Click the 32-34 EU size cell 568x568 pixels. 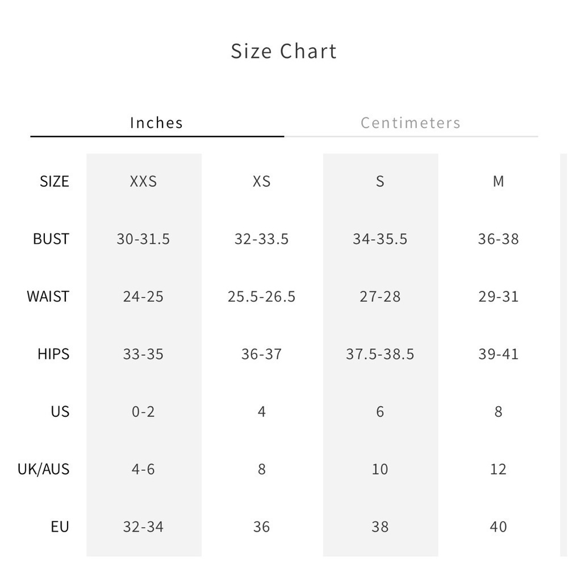click(x=143, y=527)
